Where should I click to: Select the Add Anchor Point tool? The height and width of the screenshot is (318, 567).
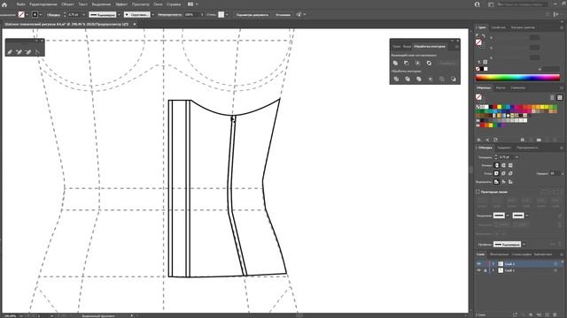(19, 52)
